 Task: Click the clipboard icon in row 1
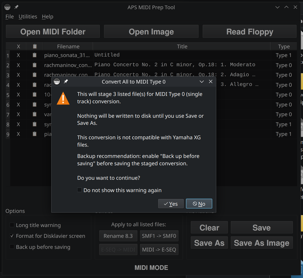(34, 55)
